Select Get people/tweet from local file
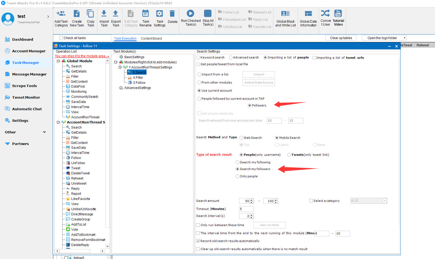Screen dimensions: 435x259 [x=198, y=64]
